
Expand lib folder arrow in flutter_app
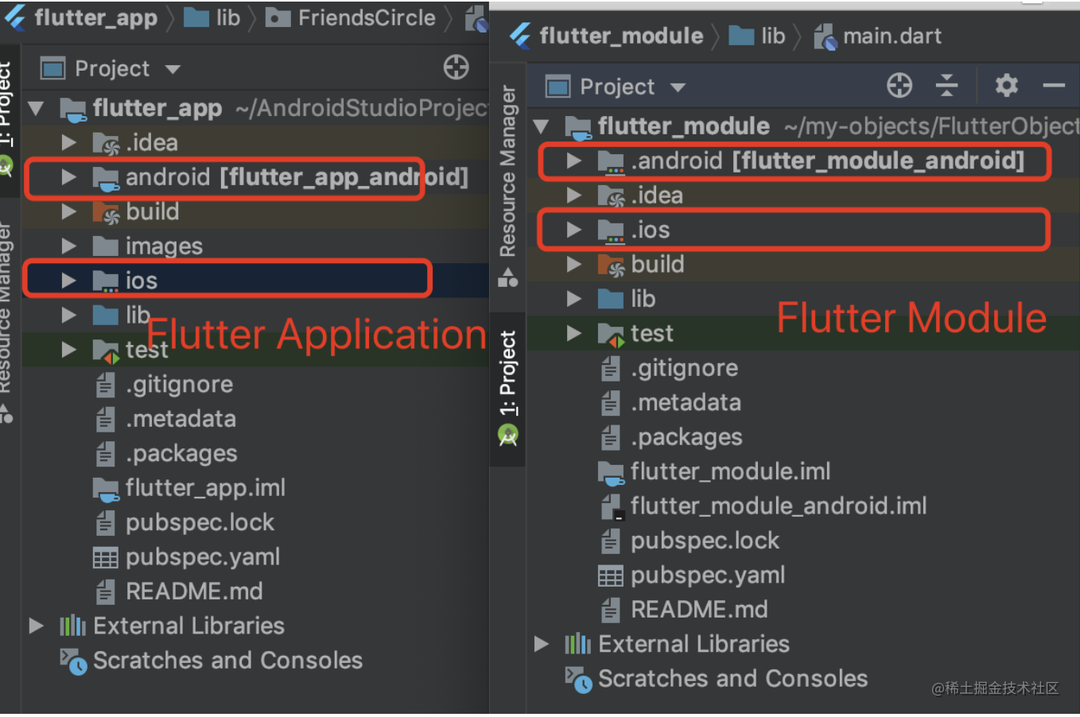click(x=69, y=315)
